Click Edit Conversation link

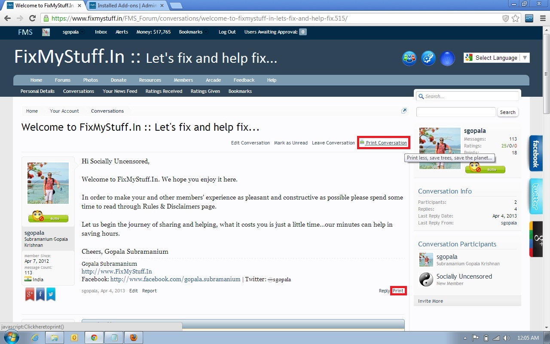coord(251,143)
